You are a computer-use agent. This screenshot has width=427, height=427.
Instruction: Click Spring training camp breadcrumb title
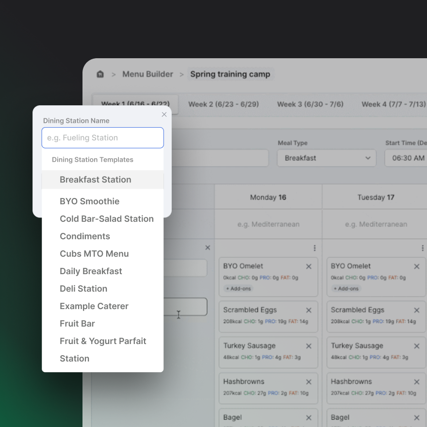click(230, 74)
